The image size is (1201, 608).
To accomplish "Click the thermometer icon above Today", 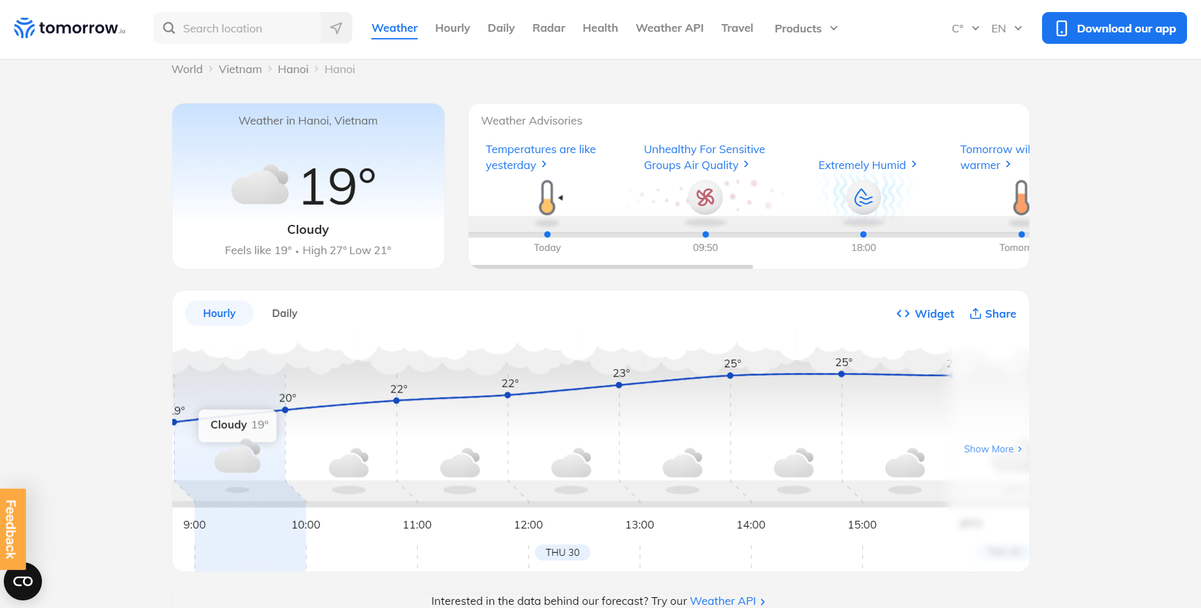I will (x=547, y=198).
